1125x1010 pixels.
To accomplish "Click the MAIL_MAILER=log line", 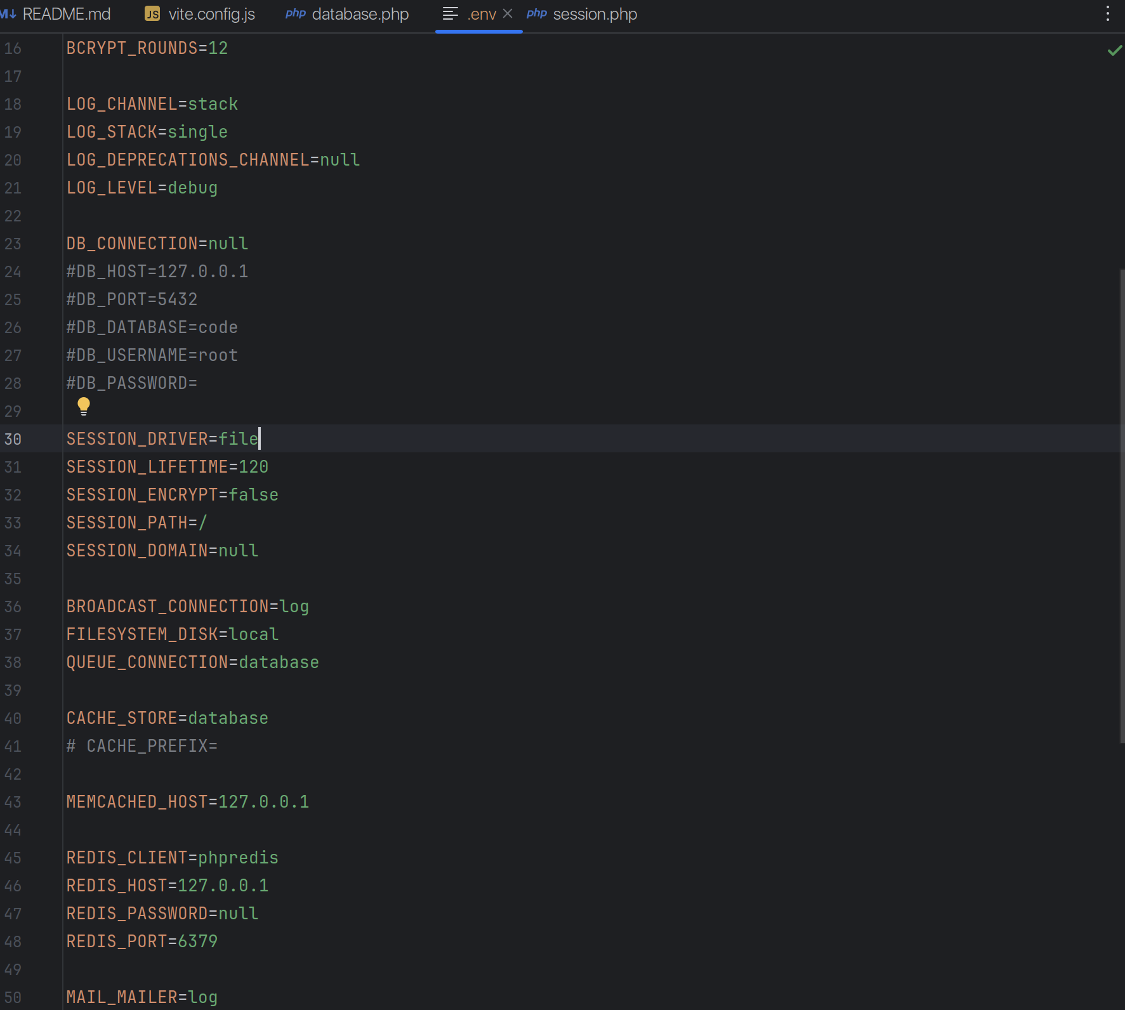I will click(142, 997).
